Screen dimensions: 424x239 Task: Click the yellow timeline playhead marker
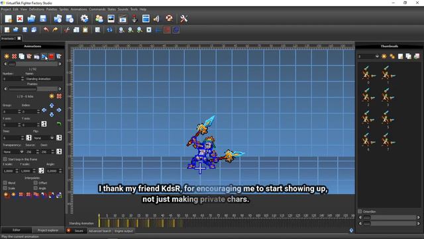(x=99, y=220)
